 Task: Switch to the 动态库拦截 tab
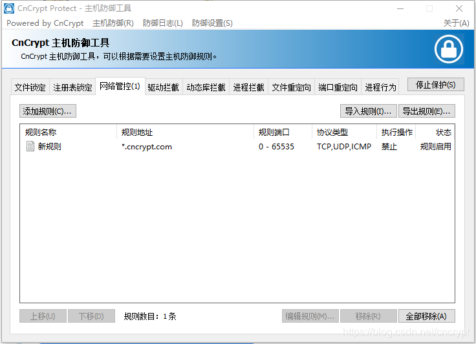coord(206,87)
